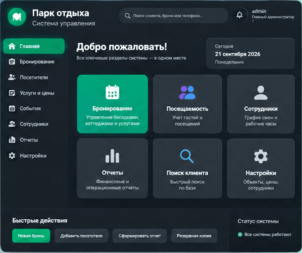This screenshot has width=302, height=253.
Task: Click the Парк отдыха title
Action: [60, 13]
